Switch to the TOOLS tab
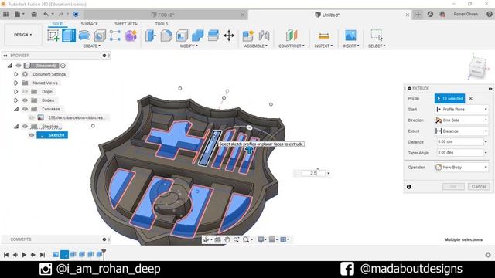 162,24
